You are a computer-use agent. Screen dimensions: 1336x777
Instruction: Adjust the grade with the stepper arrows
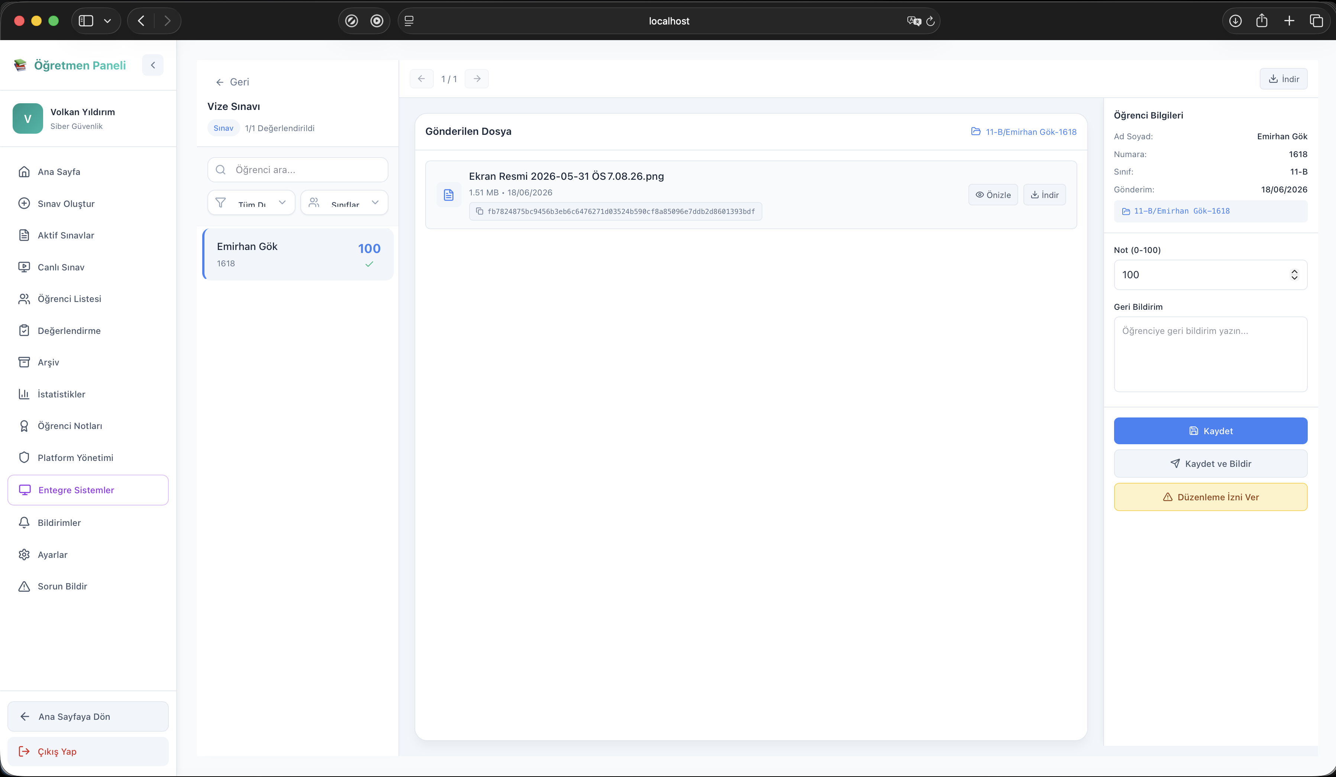click(x=1294, y=274)
